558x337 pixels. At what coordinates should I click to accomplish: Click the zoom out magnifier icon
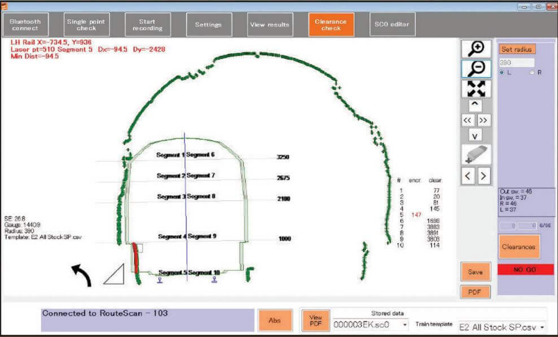click(476, 69)
